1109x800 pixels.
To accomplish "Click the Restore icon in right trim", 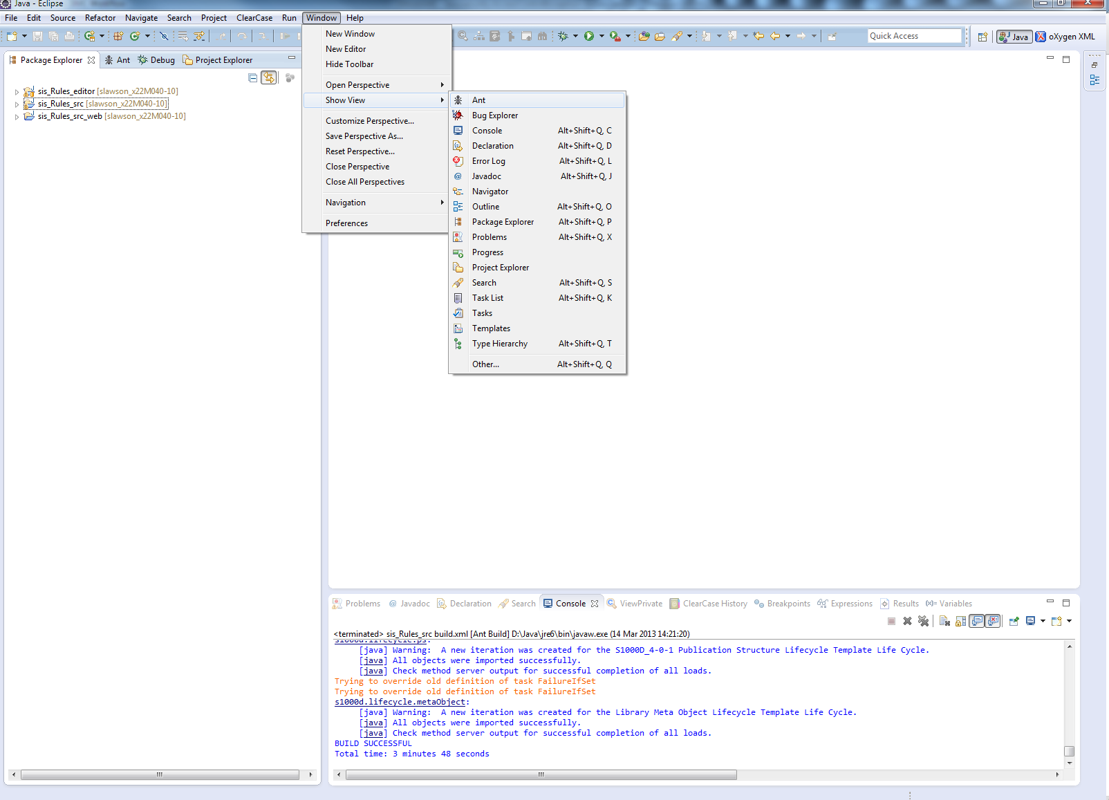I will [1094, 64].
